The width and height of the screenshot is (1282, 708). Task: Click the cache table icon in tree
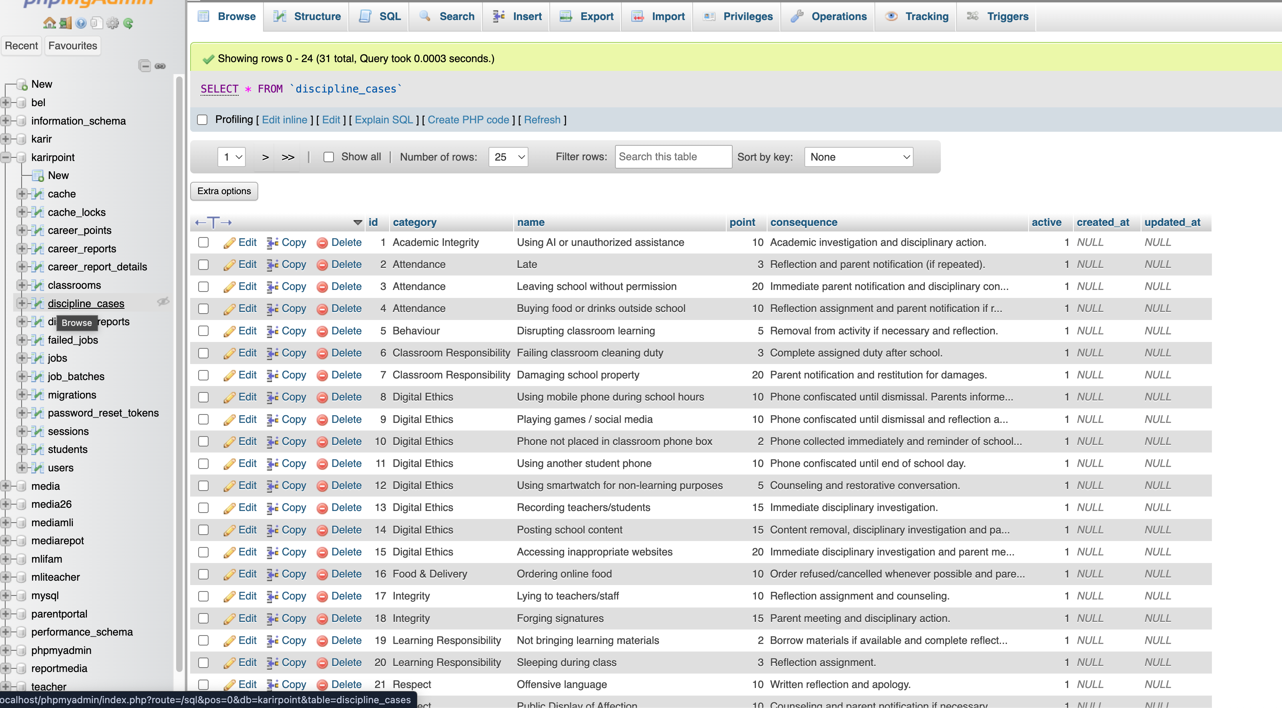click(x=37, y=194)
